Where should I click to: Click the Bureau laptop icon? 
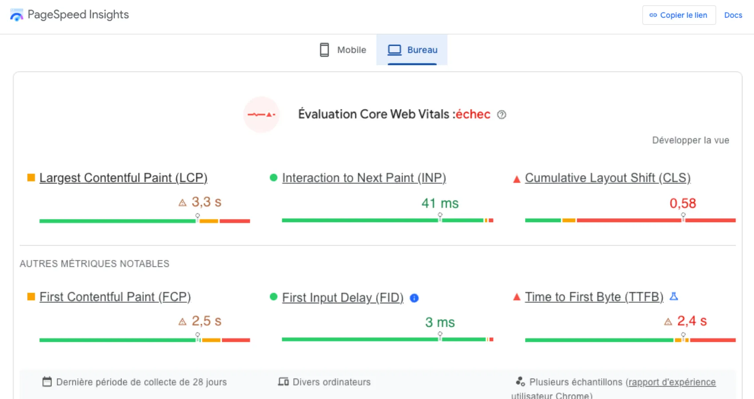click(x=394, y=50)
